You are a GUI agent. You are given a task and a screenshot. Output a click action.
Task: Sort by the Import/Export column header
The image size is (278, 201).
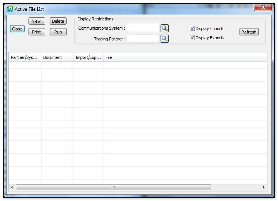(88, 57)
